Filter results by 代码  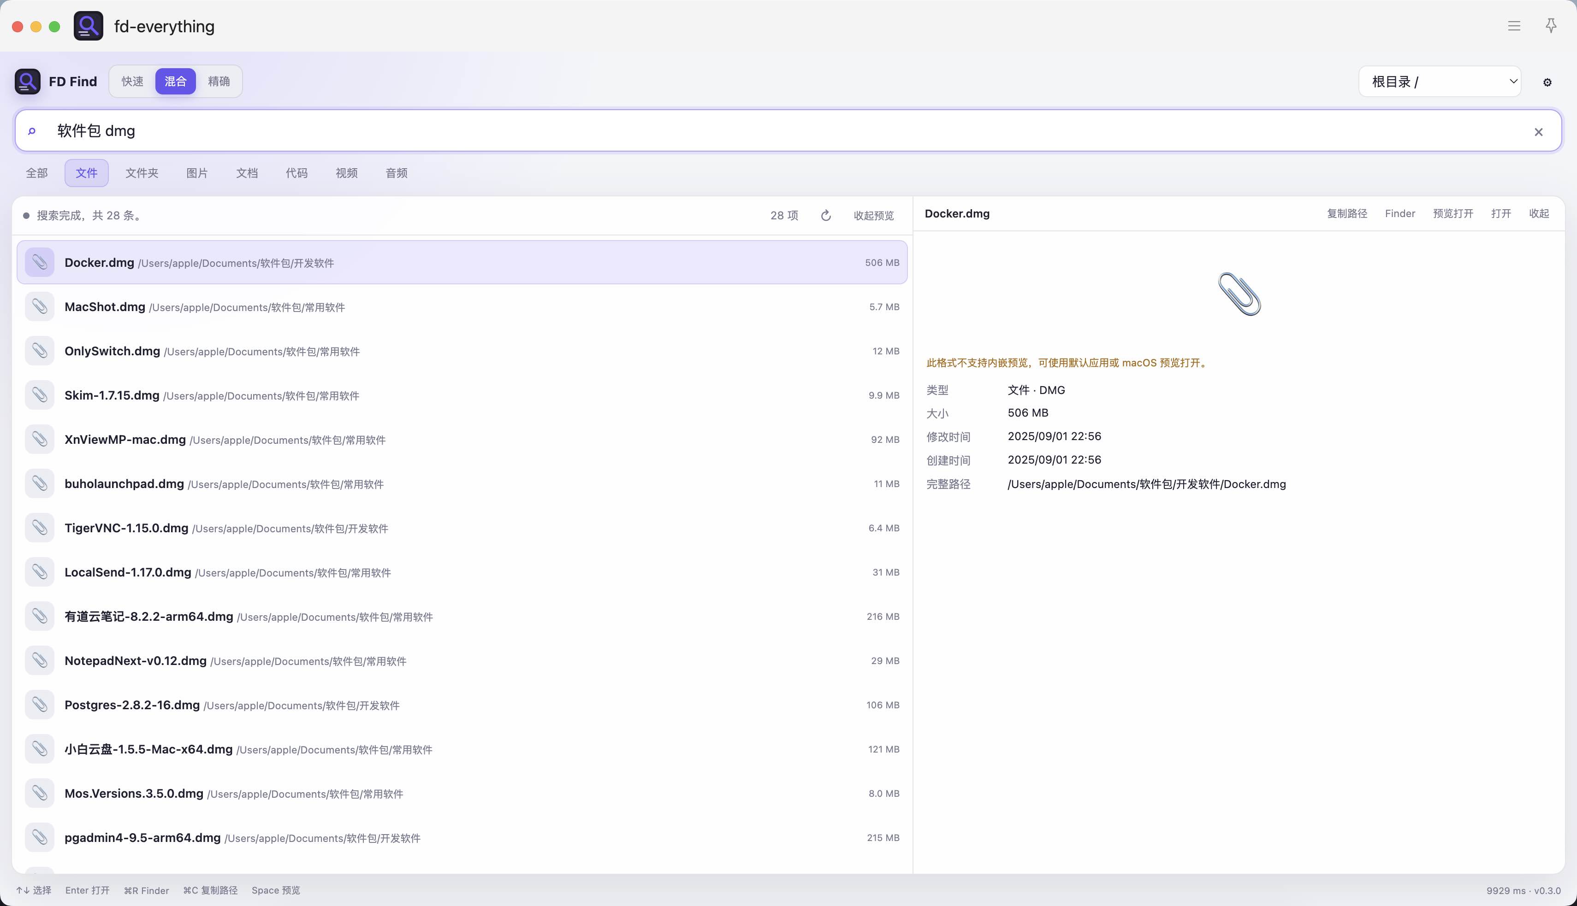296,173
